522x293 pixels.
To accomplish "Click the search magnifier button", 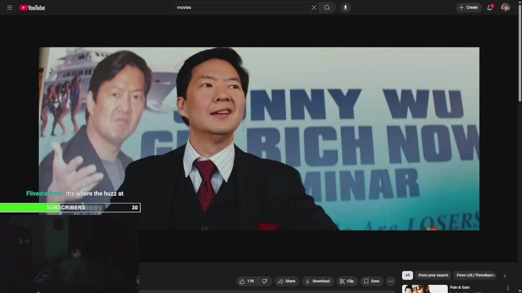I will pyautogui.click(x=327, y=7).
